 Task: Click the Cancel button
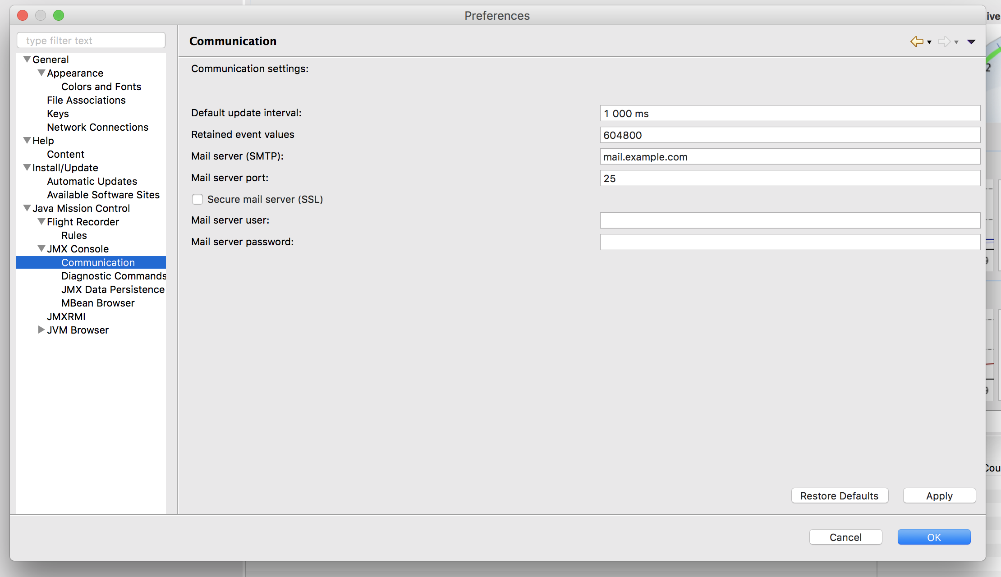point(845,537)
